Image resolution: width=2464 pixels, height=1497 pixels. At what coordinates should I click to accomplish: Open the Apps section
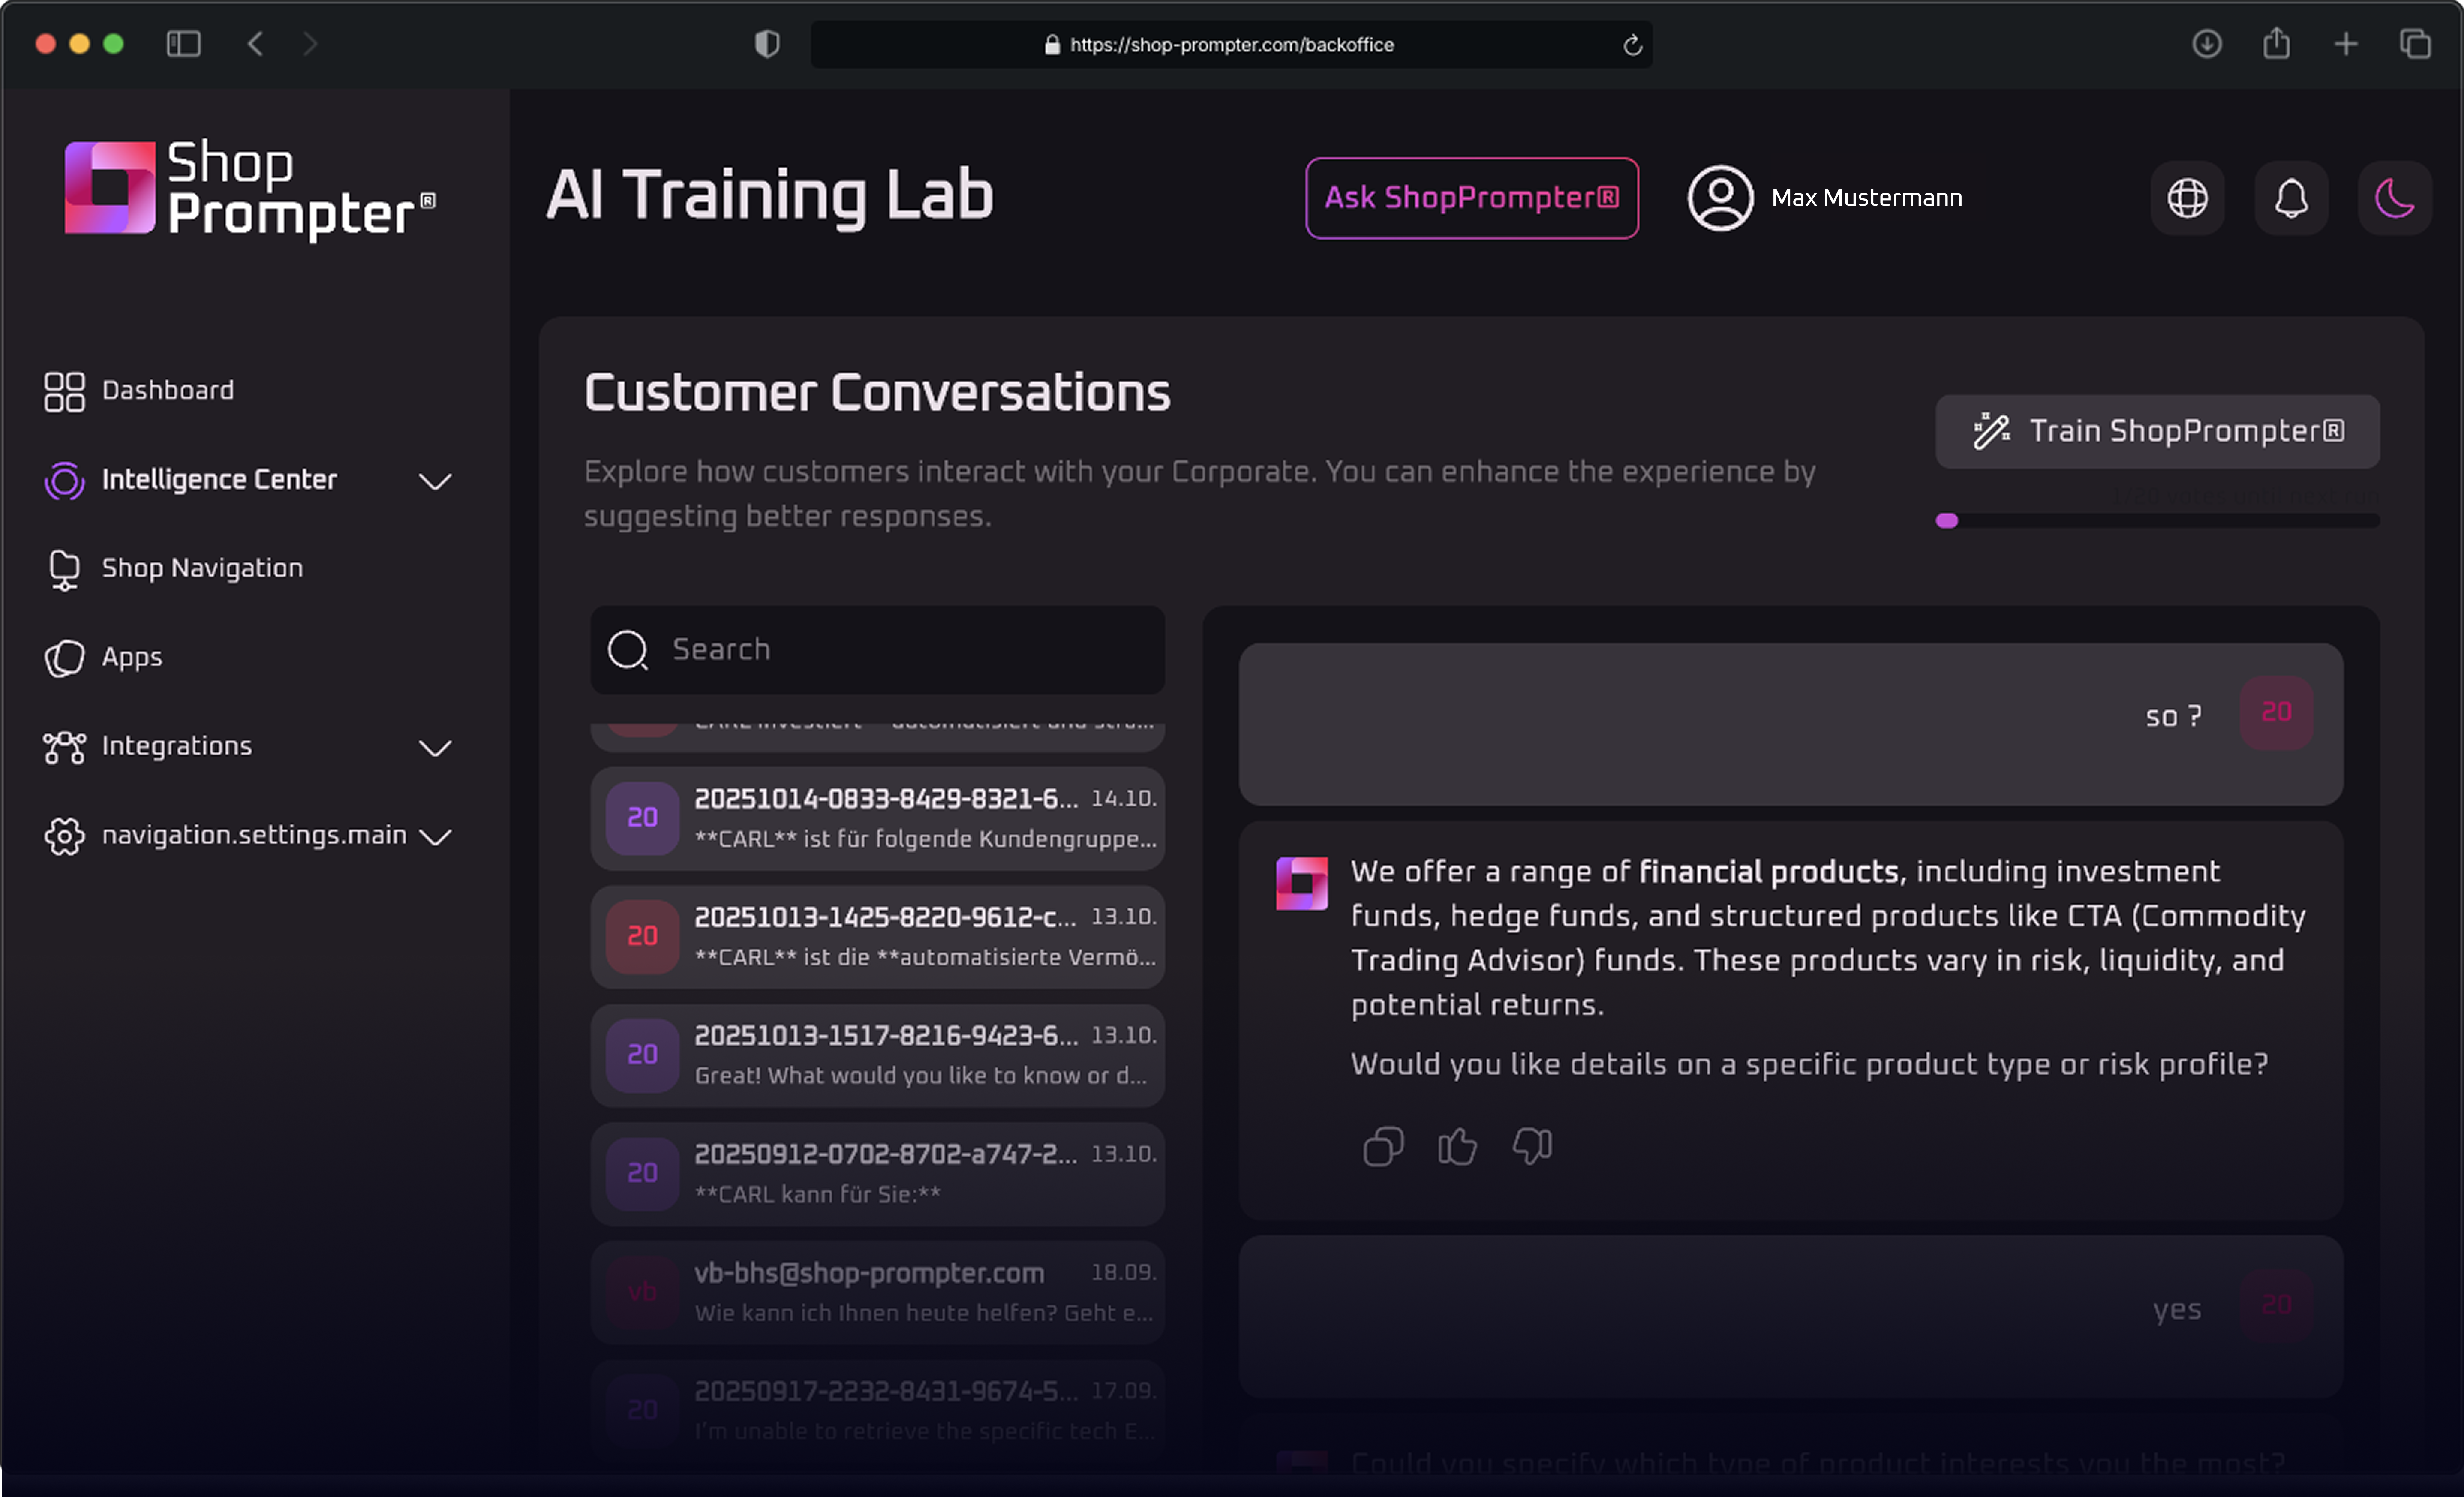tap(131, 657)
